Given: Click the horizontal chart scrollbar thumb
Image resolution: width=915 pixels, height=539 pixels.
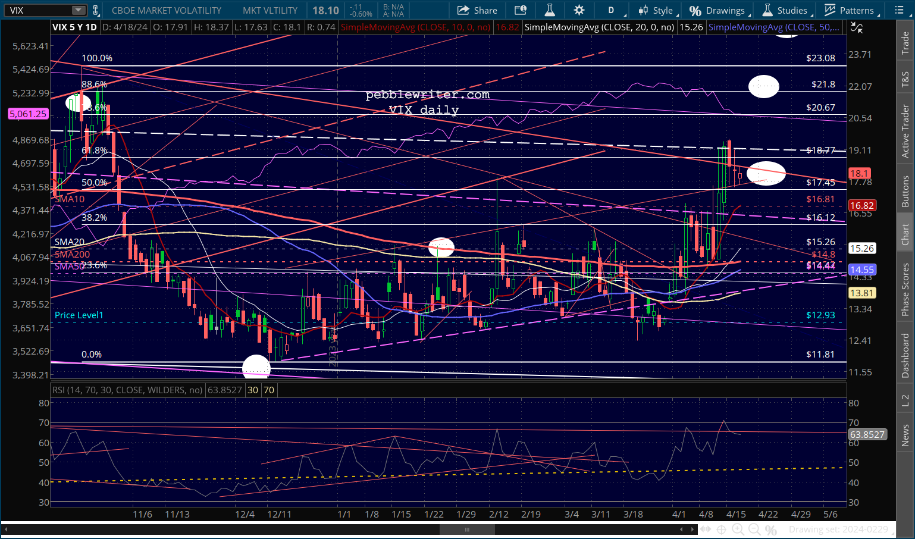Looking at the screenshot, I should pos(467,529).
